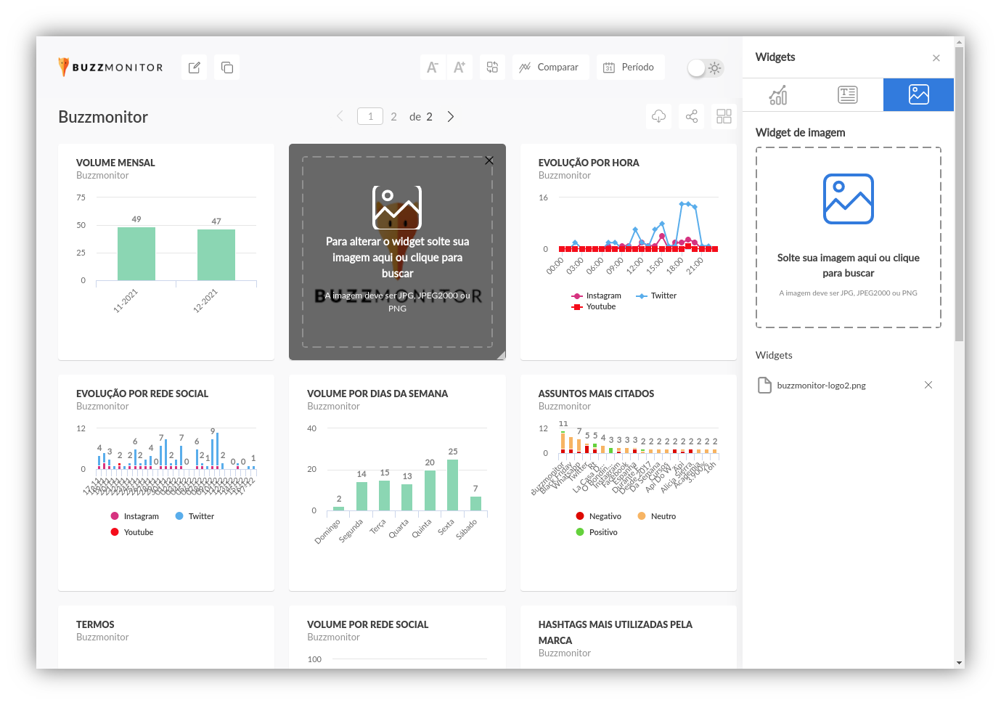Increase font size with A+ icon
1001x705 pixels.
pos(459,68)
